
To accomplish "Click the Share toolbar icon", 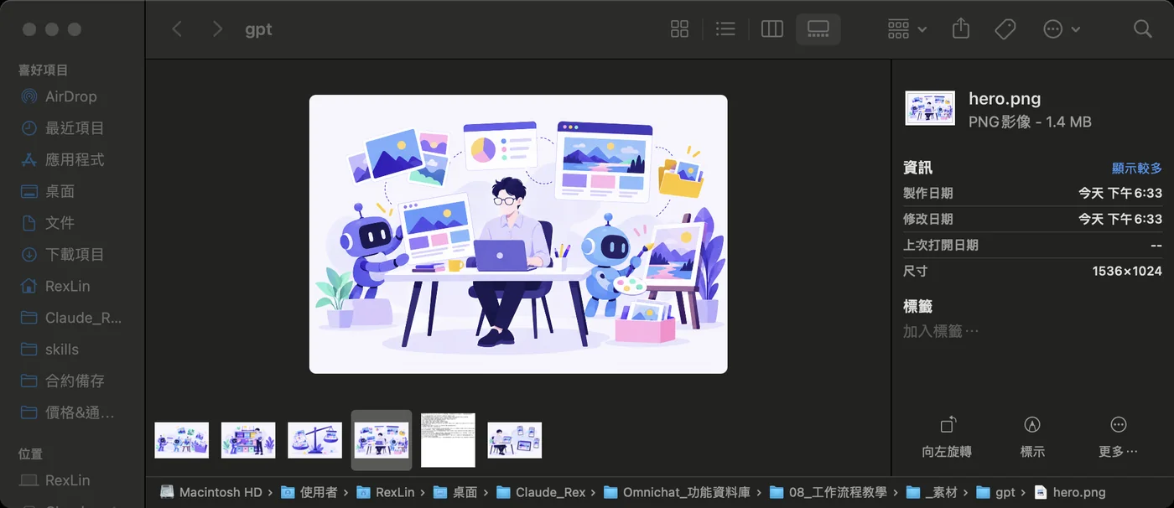I will tap(961, 29).
